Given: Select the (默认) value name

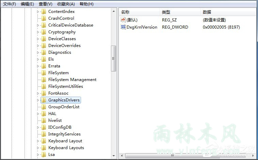Looking at the screenshot, I should [132, 20].
